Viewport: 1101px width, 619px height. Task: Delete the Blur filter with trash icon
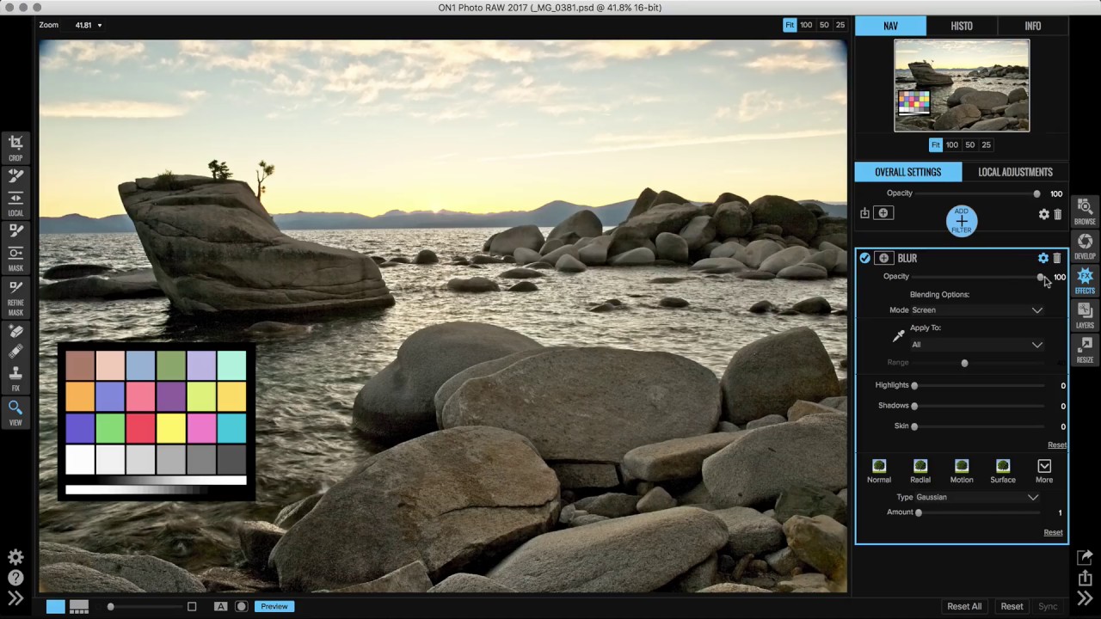pyautogui.click(x=1057, y=258)
